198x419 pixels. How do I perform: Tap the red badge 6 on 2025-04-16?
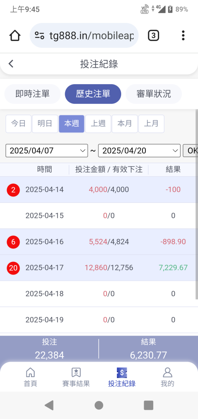[13, 242]
